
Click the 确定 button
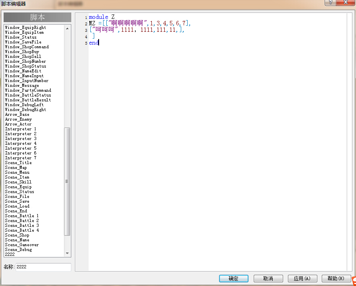coord(234,278)
